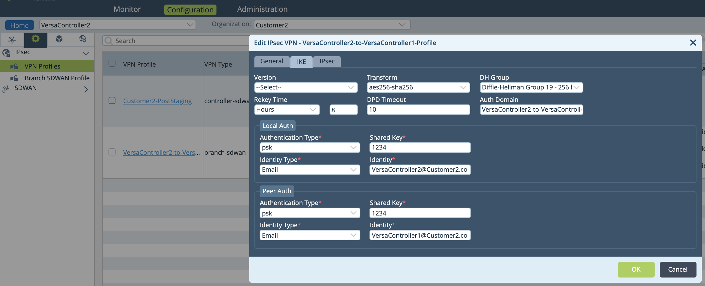Image resolution: width=705 pixels, height=286 pixels.
Task: Open the Version select dropdown
Action: click(306, 87)
